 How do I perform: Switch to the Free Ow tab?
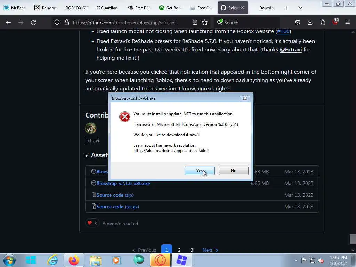tap(201, 8)
